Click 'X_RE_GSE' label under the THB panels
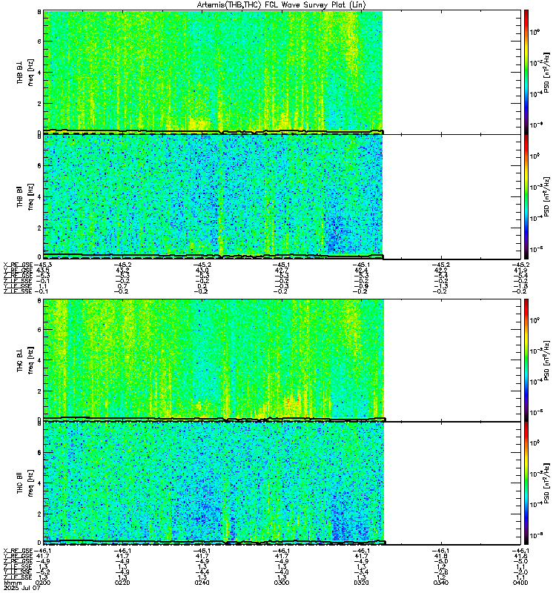This screenshot has height=593, width=556. point(18,265)
